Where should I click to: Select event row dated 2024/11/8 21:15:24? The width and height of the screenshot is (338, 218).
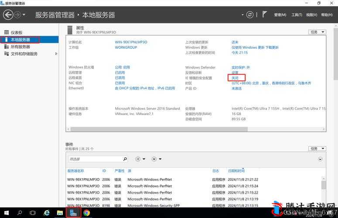click(x=194, y=186)
